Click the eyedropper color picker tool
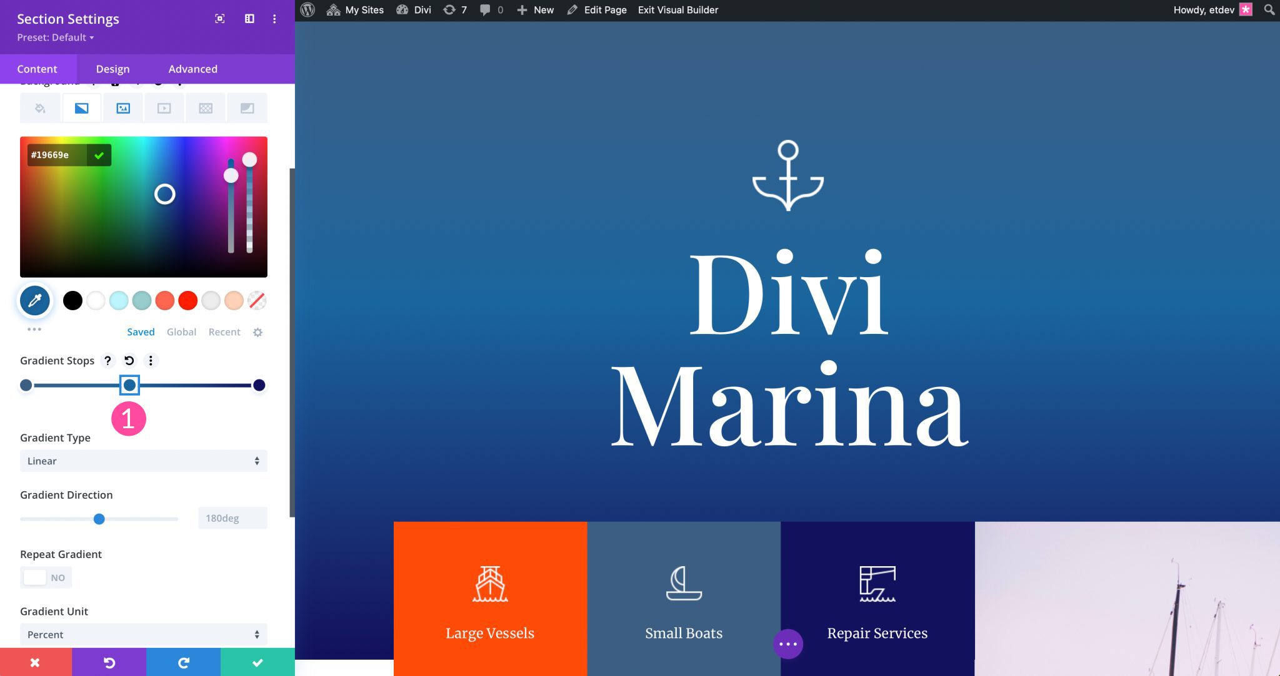 (x=35, y=300)
